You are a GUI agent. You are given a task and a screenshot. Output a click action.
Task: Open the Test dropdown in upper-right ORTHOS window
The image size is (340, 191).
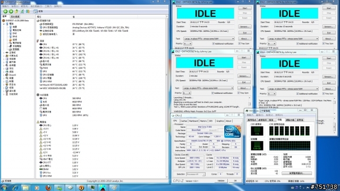293,39
